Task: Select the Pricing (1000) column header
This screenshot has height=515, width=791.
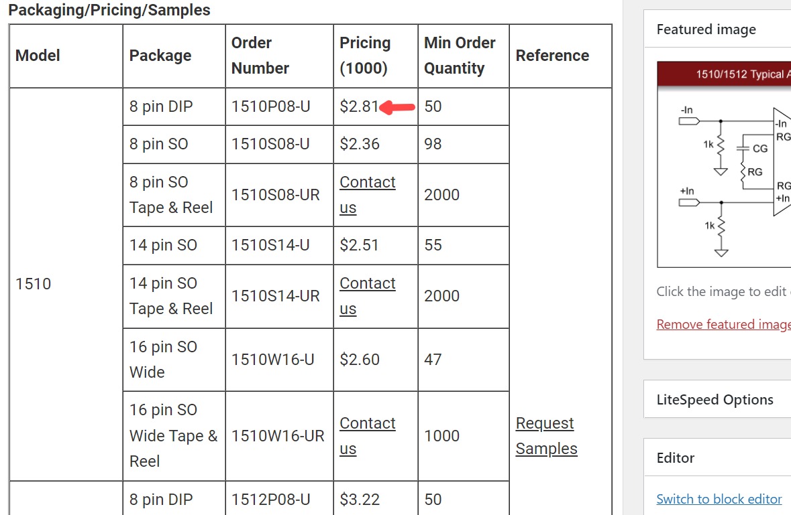Action: click(x=376, y=56)
